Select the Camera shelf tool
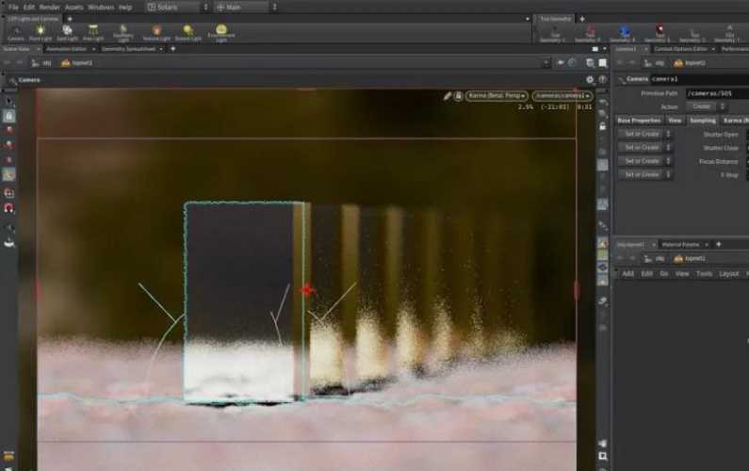The width and height of the screenshot is (749, 471). click(x=15, y=33)
